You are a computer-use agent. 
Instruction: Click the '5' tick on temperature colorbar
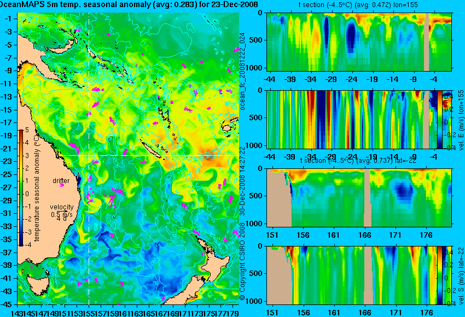27,130
